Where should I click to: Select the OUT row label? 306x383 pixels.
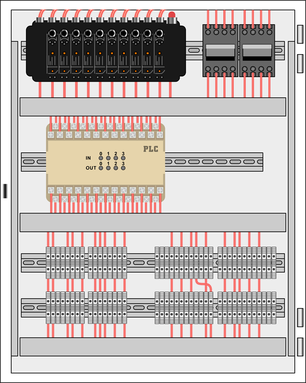[91, 168]
